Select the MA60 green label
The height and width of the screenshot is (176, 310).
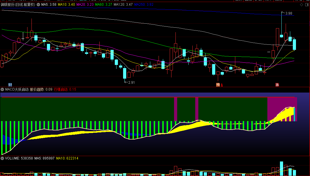(x=103, y=5)
